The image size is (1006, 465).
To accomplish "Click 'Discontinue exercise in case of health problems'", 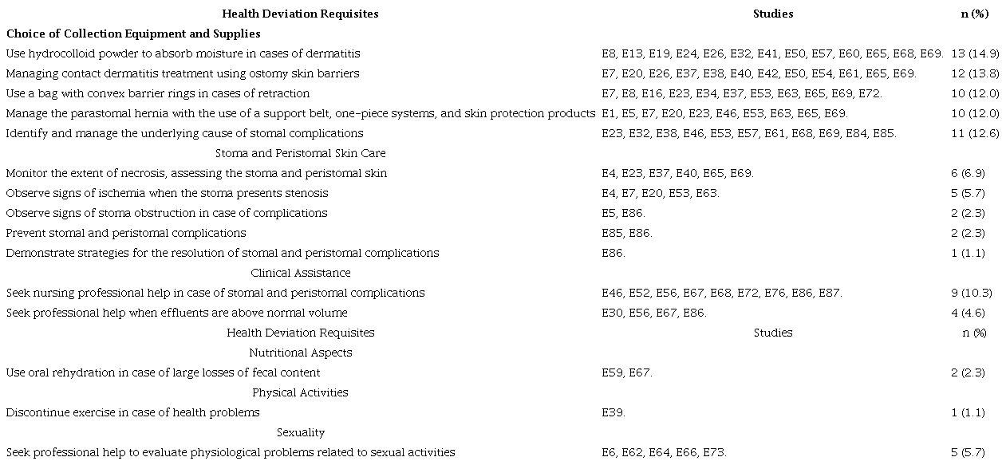I will click(x=132, y=412).
